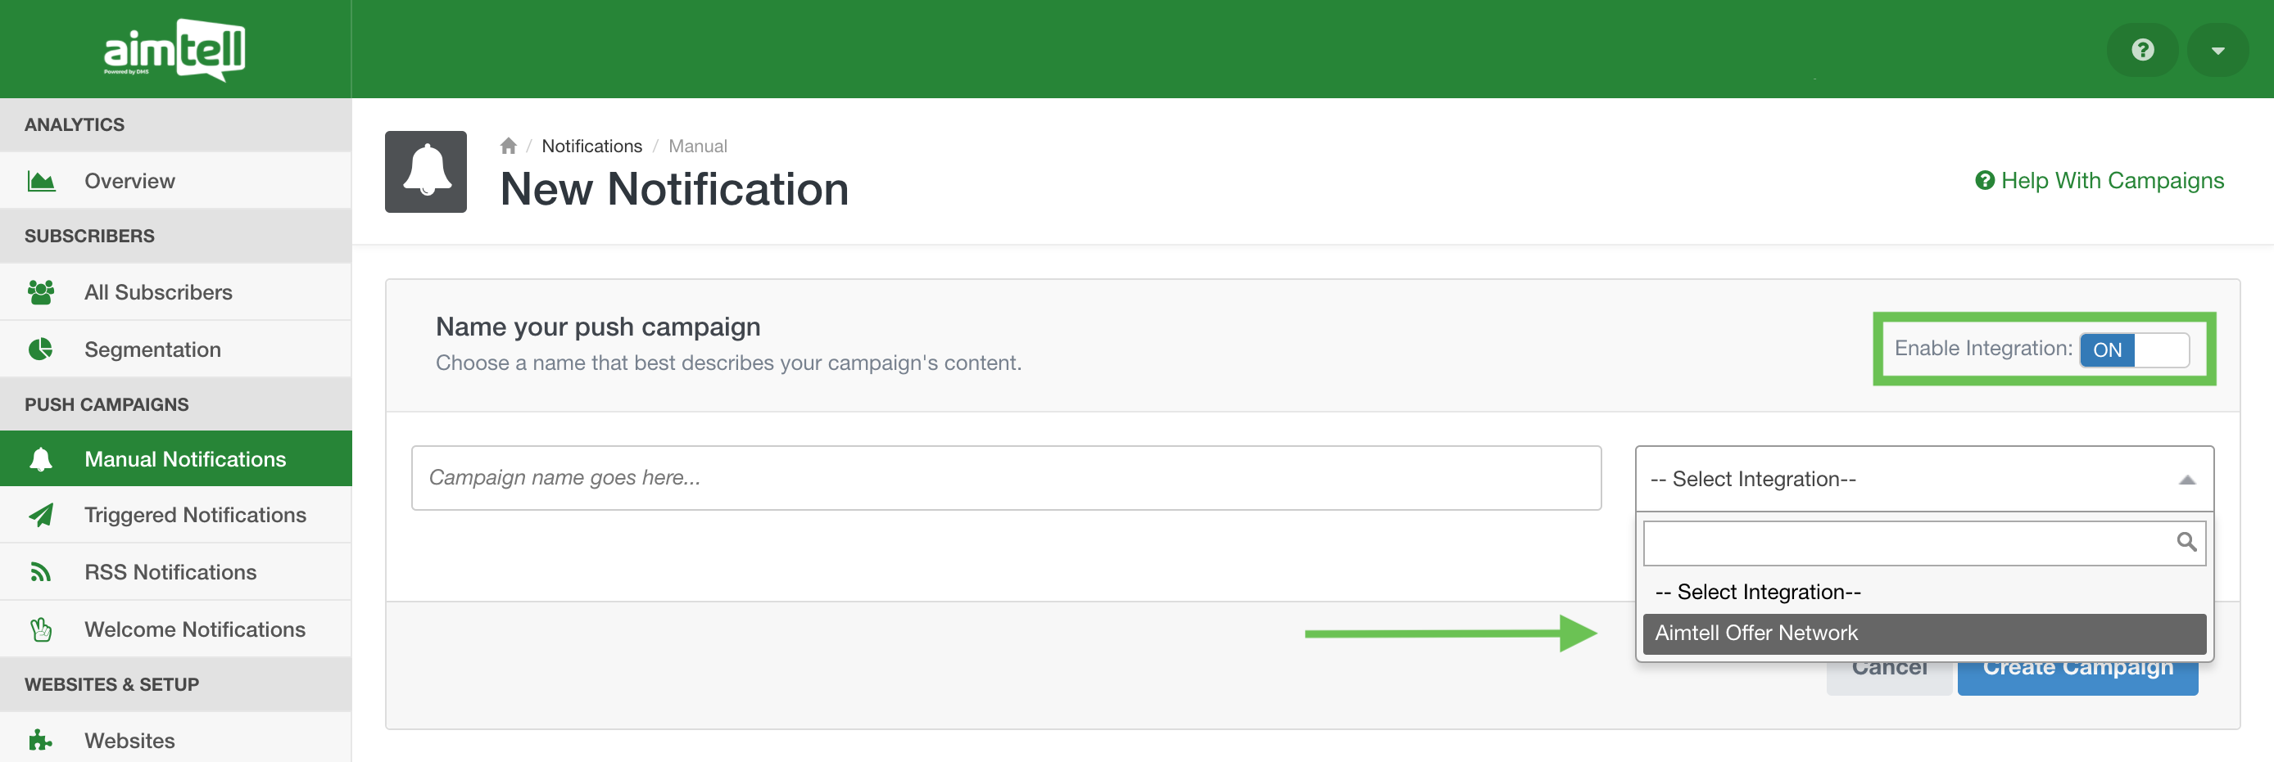Click the Campaign name input field
The image size is (2274, 762).
click(x=1005, y=478)
